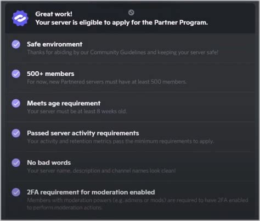Viewport: 260px width, 221px height.
Task: Click the Community Guidelines description text
Action: 123,53
